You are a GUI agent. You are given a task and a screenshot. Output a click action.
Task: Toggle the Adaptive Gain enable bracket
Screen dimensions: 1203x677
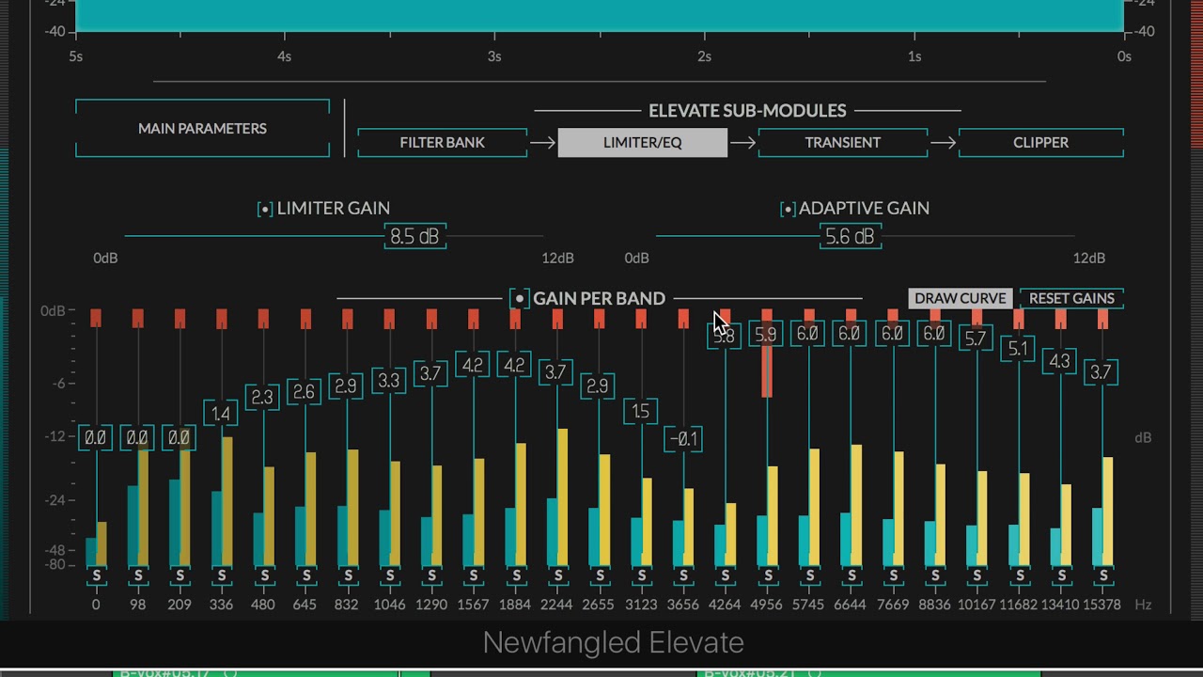[x=788, y=209]
